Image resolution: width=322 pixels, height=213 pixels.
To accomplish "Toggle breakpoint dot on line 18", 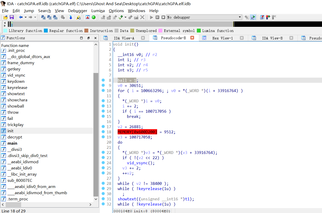I will point(103,132).
